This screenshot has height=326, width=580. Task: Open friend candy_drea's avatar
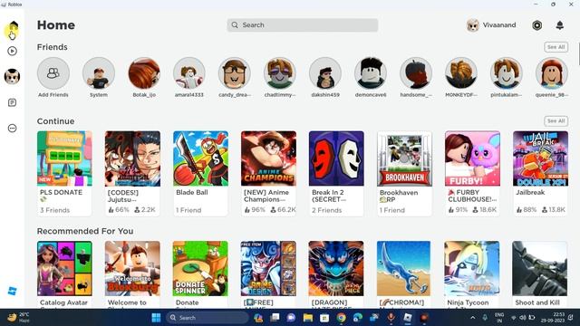235,73
